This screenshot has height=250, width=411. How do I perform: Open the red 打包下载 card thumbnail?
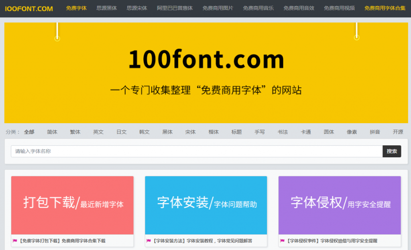pos(72,205)
